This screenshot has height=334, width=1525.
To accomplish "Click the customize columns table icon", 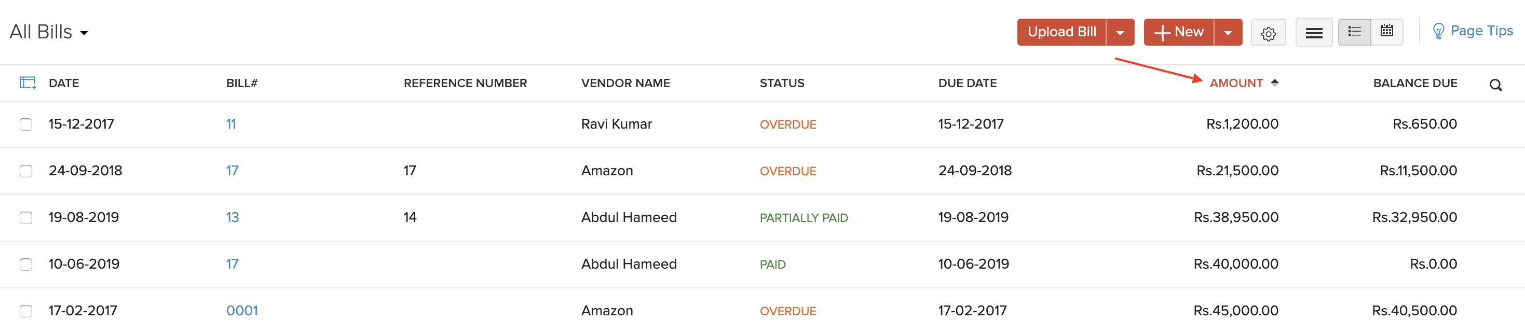I will tap(27, 83).
